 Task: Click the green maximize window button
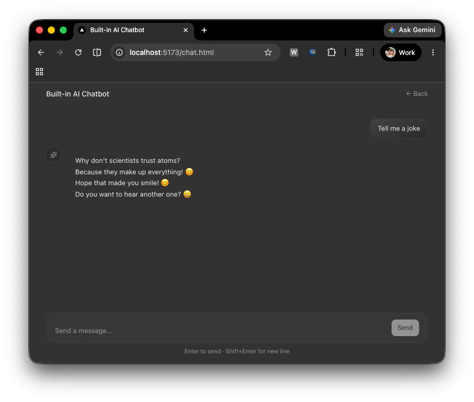[x=63, y=30]
